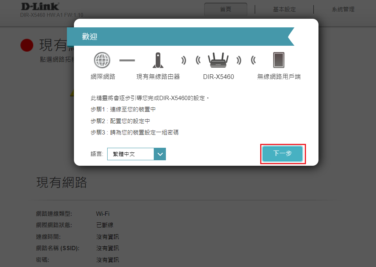
Task: Click the 現有網路 section heading below dialog
Action: 61,183
